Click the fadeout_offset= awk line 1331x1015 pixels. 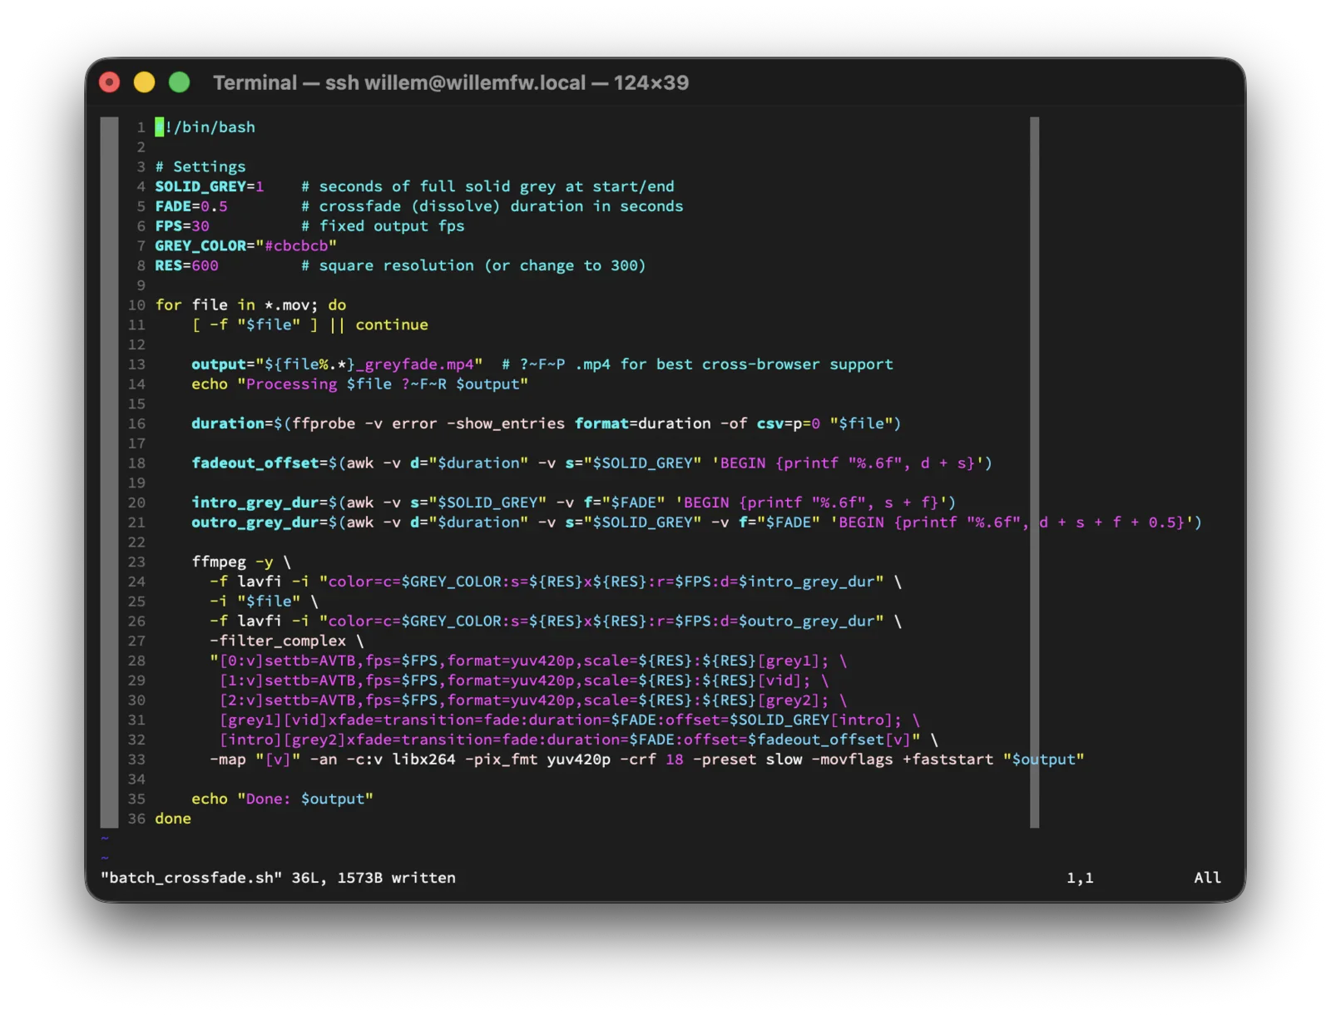coord(592,463)
